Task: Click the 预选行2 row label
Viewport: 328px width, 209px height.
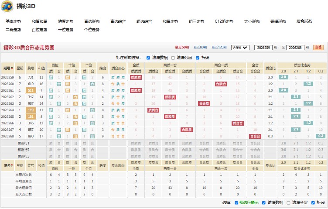Action: click(x=24, y=150)
